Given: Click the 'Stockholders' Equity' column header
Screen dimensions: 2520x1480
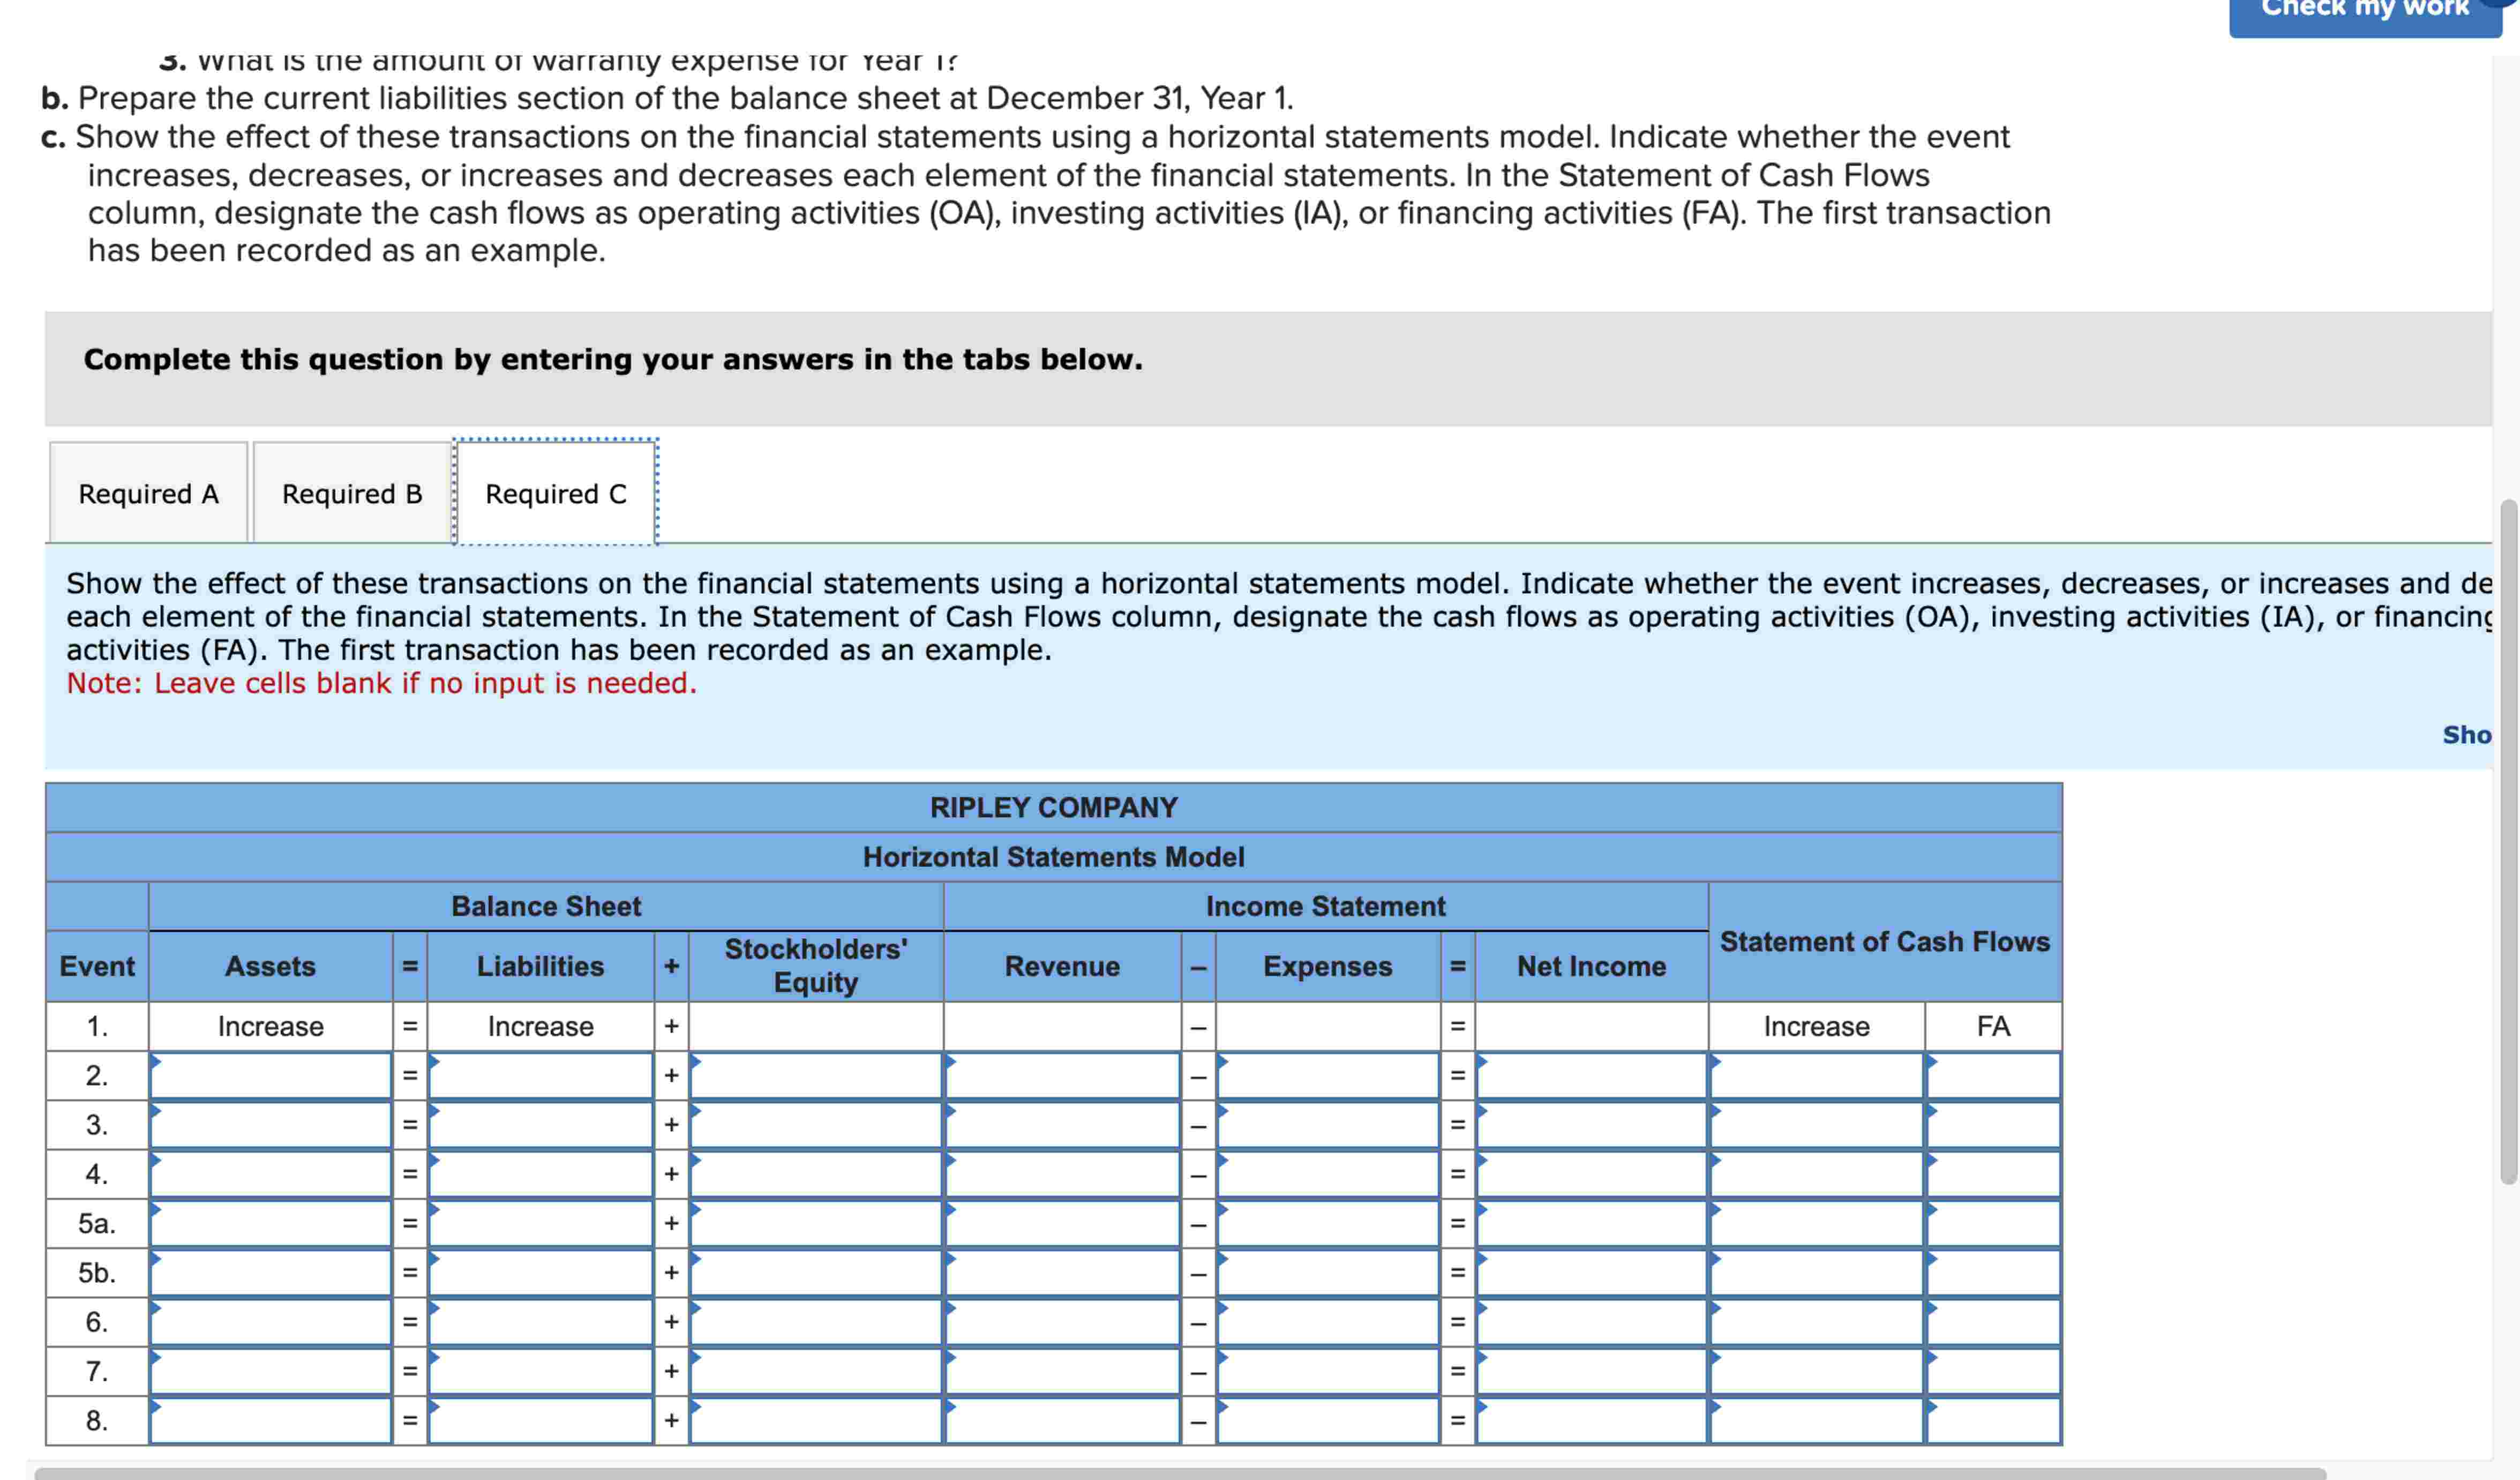Looking at the screenshot, I should (816, 966).
